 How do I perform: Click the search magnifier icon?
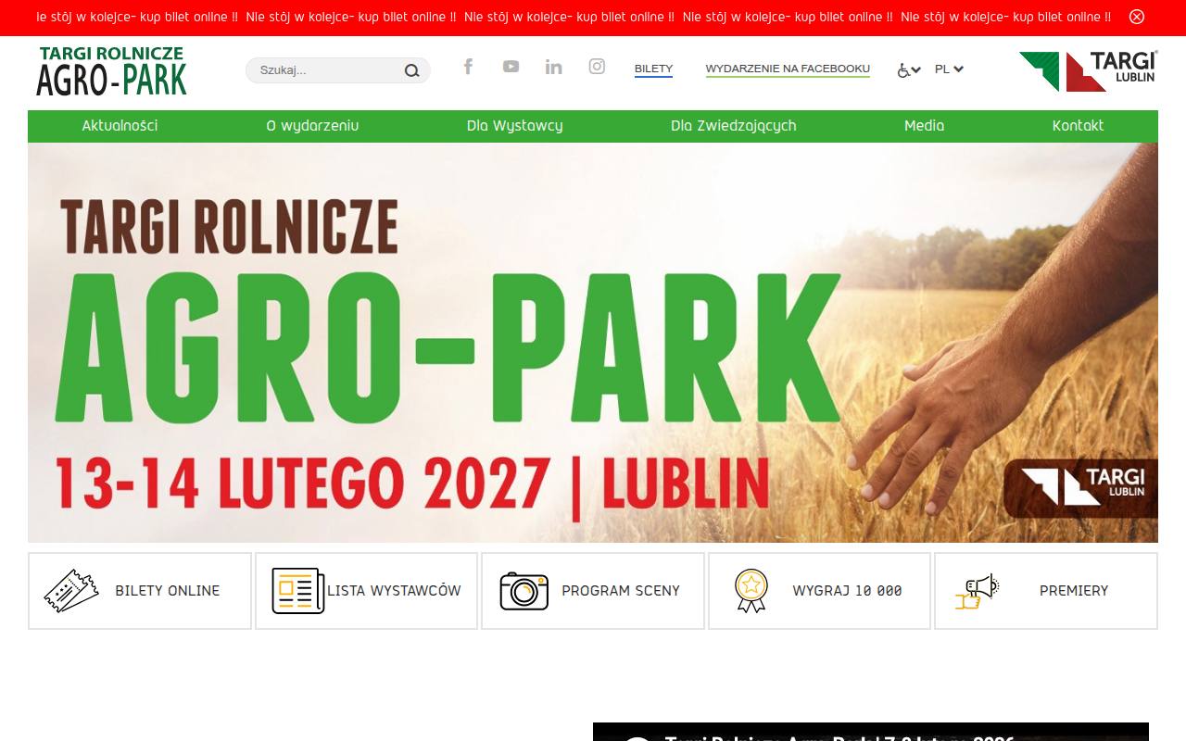click(411, 70)
